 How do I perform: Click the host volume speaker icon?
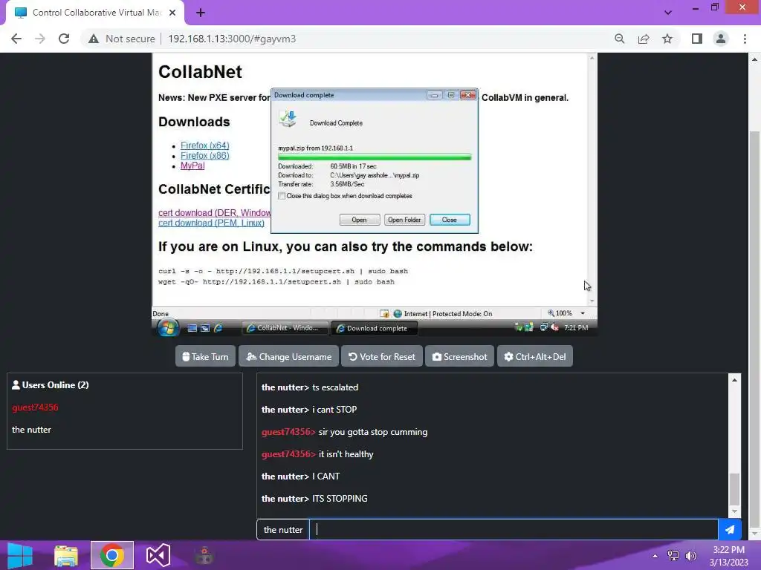click(691, 556)
